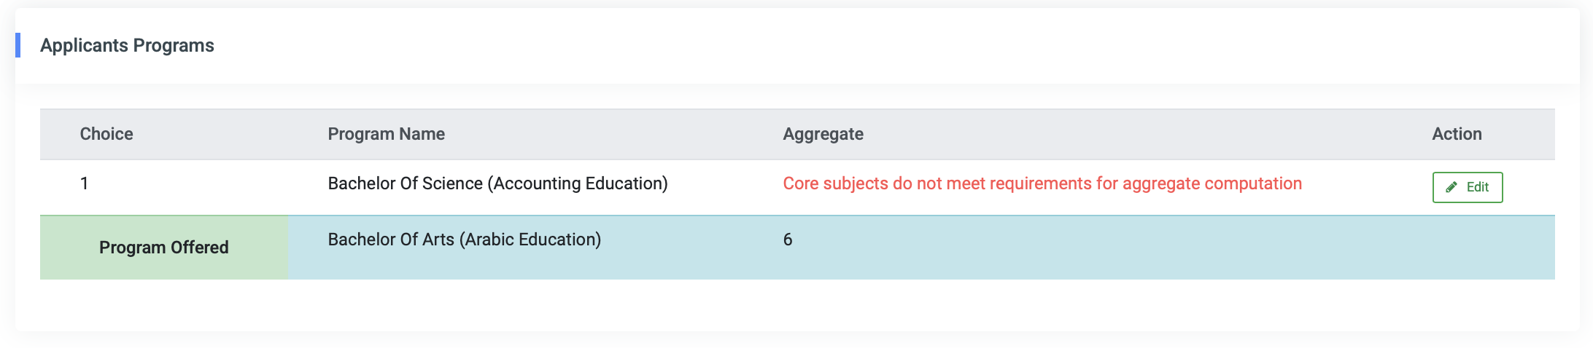Click the Program Offered green label

[164, 248]
